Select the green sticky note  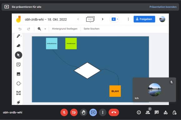[x=71, y=43]
